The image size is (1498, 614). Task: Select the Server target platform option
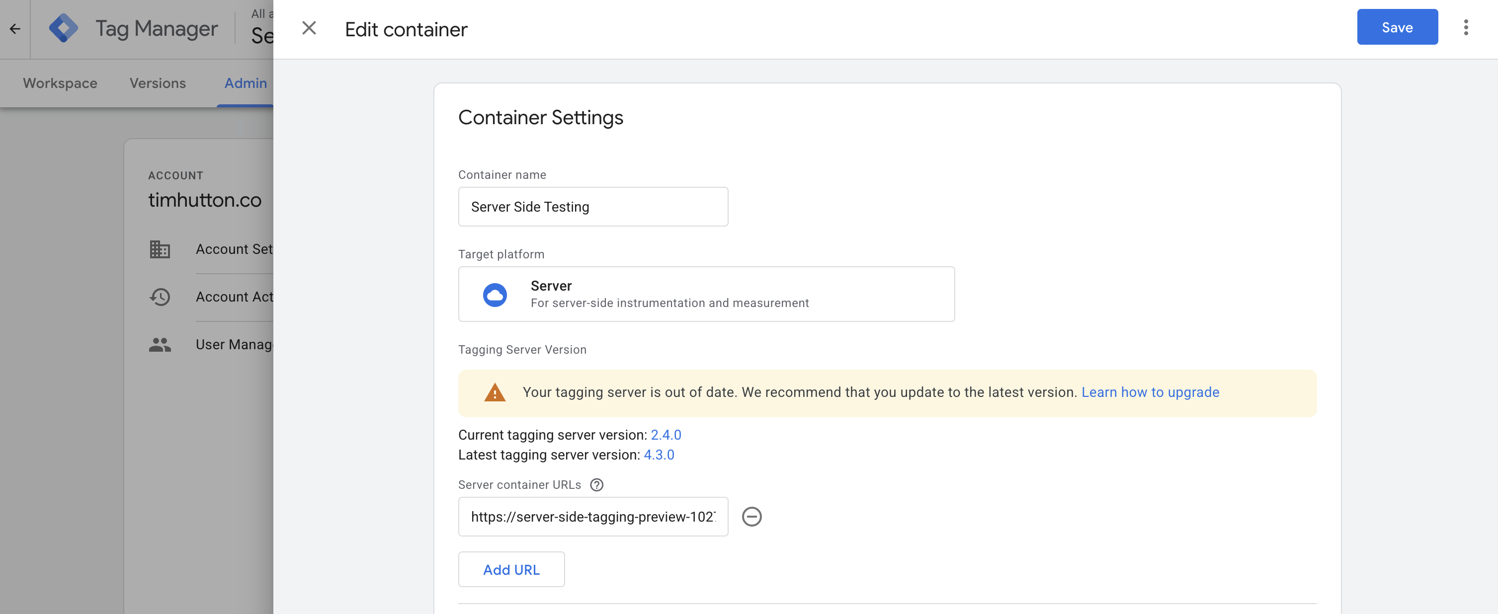pyautogui.click(x=706, y=294)
